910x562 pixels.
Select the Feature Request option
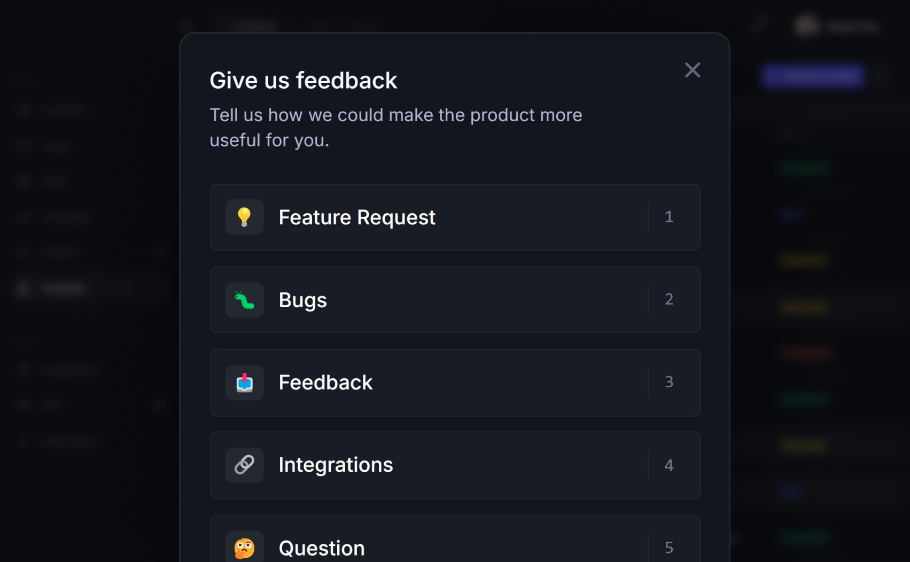point(455,217)
